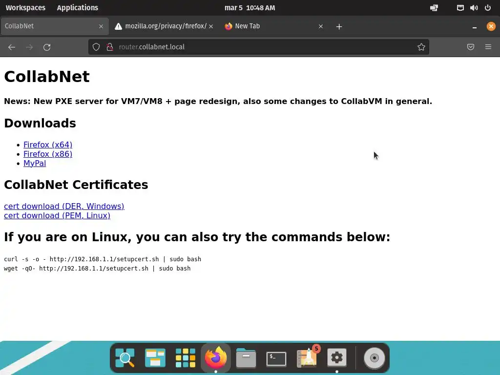
Task: Open the Files manager dock icon
Action: (246, 358)
